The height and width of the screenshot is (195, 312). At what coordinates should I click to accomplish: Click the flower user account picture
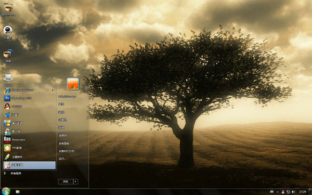coord(73,84)
